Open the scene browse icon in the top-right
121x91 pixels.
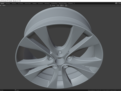point(116,3)
